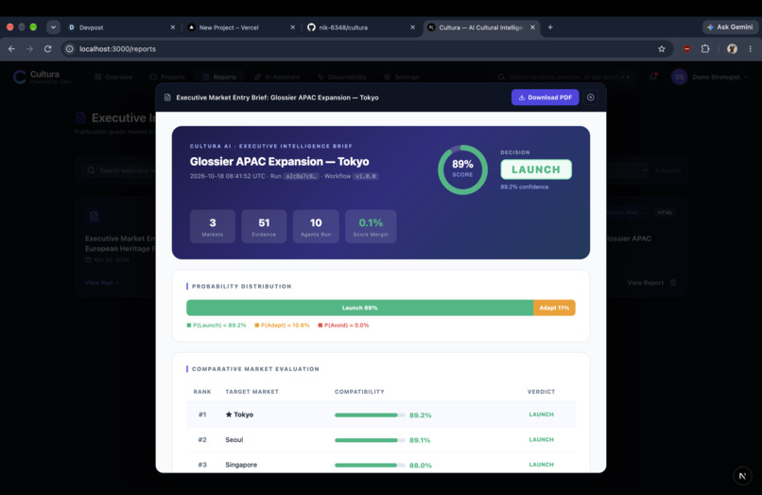
Task: Click the green Launch 89% bar segment
Action: coord(359,308)
